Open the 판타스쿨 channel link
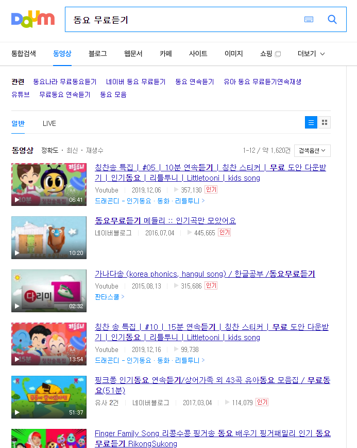 pos(110,297)
